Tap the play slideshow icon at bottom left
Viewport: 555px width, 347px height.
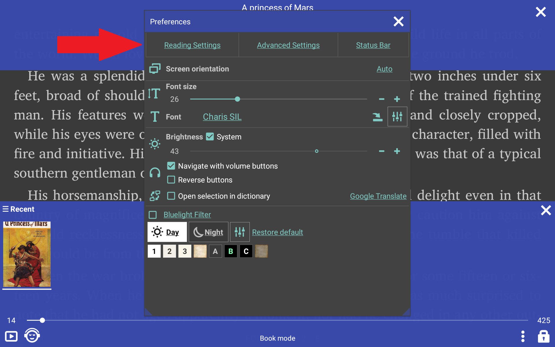(x=11, y=336)
